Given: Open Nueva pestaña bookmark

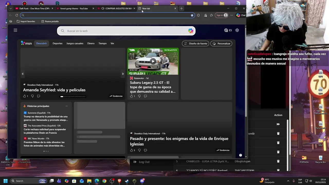Looking at the screenshot, I should coord(50,21).
